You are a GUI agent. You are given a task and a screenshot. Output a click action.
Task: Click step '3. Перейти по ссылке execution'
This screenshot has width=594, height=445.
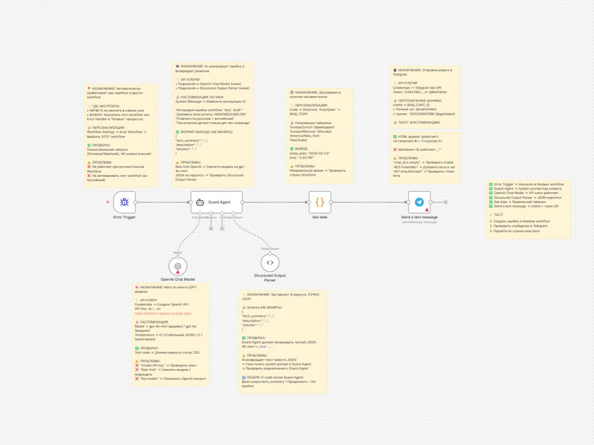click(x=514, y=231)
